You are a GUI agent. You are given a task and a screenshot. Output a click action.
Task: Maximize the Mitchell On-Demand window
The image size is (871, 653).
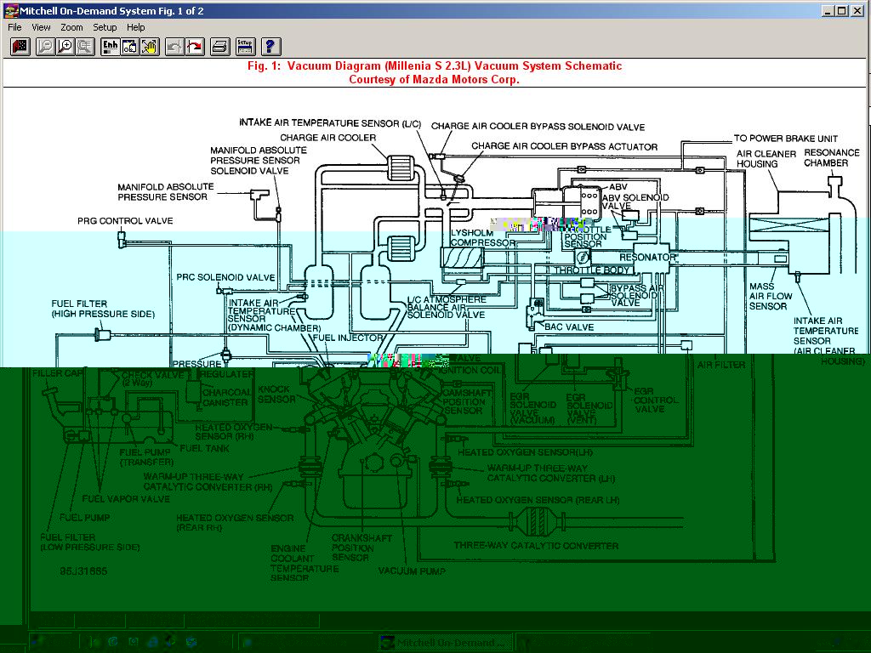coord(842,11)
